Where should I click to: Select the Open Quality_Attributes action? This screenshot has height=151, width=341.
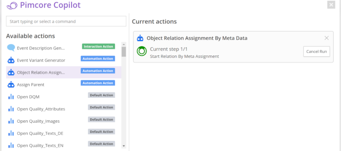(x=64, y=109)
